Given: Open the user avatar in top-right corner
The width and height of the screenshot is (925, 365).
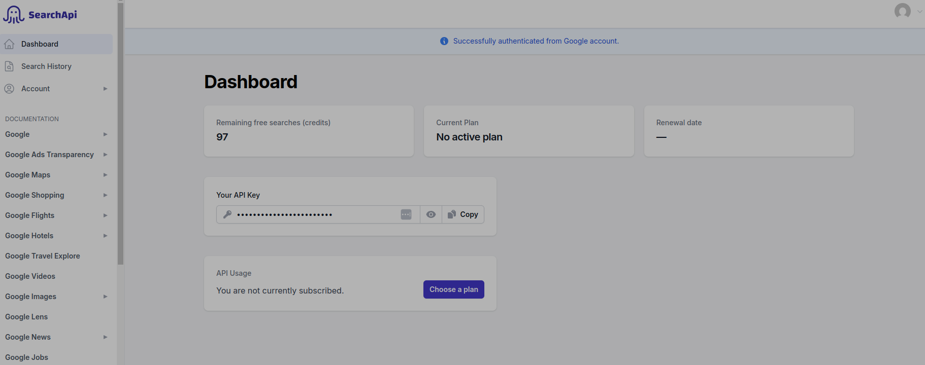Looking at the screenshot, I should click(903, 11).
